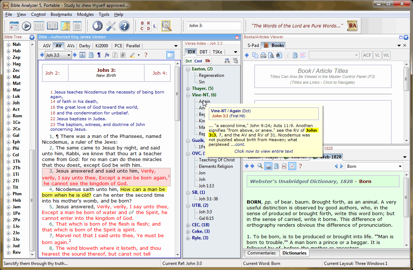This screenshot has height=270, width=413.
Task: Click the Red Letter 'L' icon
Action: [154, 26]
